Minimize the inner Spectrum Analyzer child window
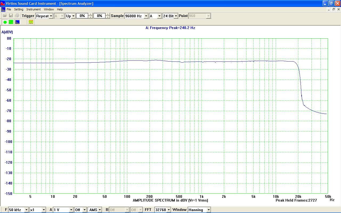This screenshot has height=213, width=341. point(329,9)
